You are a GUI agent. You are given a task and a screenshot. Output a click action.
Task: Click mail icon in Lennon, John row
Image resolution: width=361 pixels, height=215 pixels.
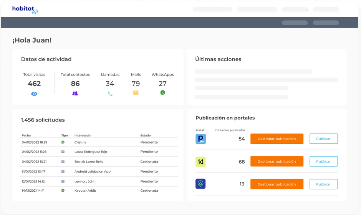click(63, 181)
